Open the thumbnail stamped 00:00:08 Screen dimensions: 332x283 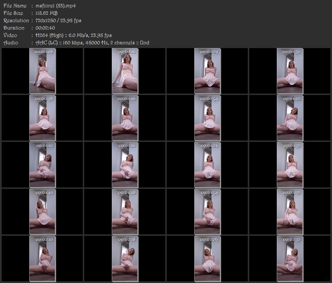click(42, 71)
